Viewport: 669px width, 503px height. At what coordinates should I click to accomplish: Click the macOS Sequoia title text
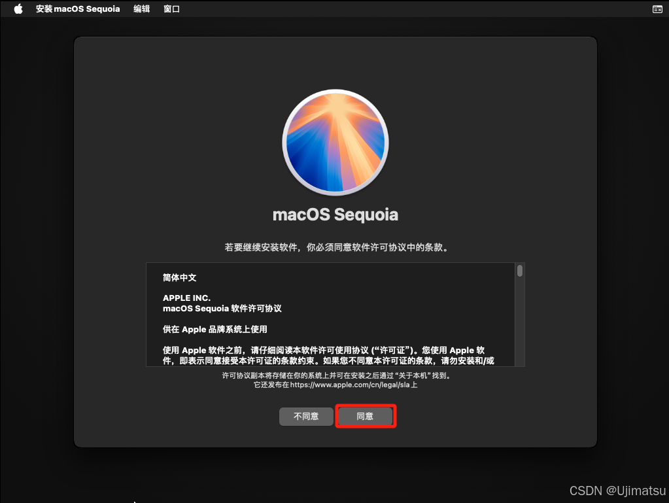pyautogui.click(x=335, y=215)
